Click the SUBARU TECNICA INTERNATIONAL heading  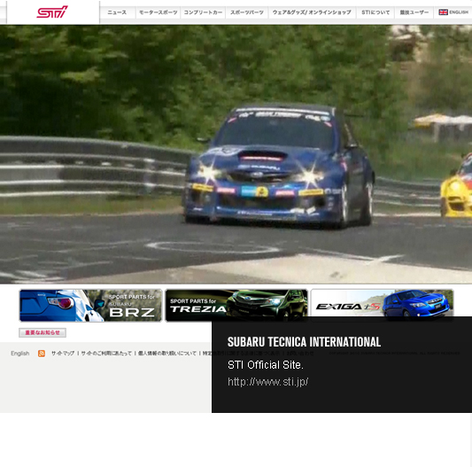(304, 342)
